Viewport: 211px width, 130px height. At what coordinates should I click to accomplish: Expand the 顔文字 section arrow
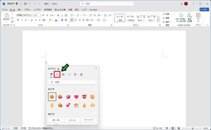point(95,114)
